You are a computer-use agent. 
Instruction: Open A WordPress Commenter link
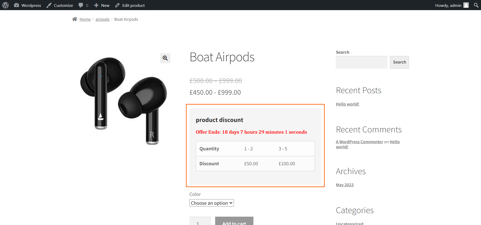point(359,142)
